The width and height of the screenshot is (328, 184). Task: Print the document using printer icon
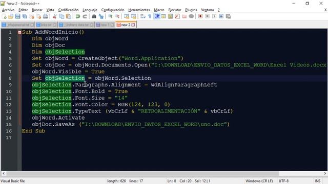46,16
